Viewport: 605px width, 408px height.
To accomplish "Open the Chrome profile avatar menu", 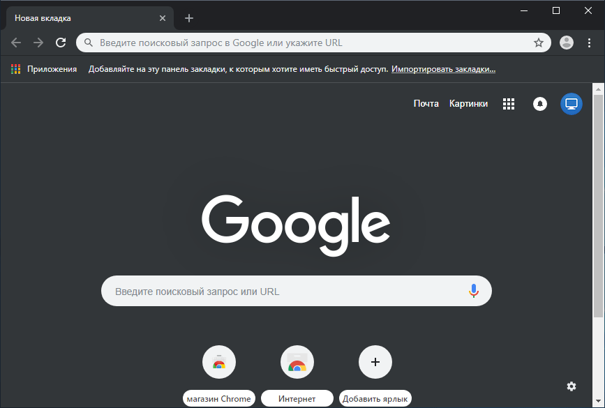I will click(567, 43).
